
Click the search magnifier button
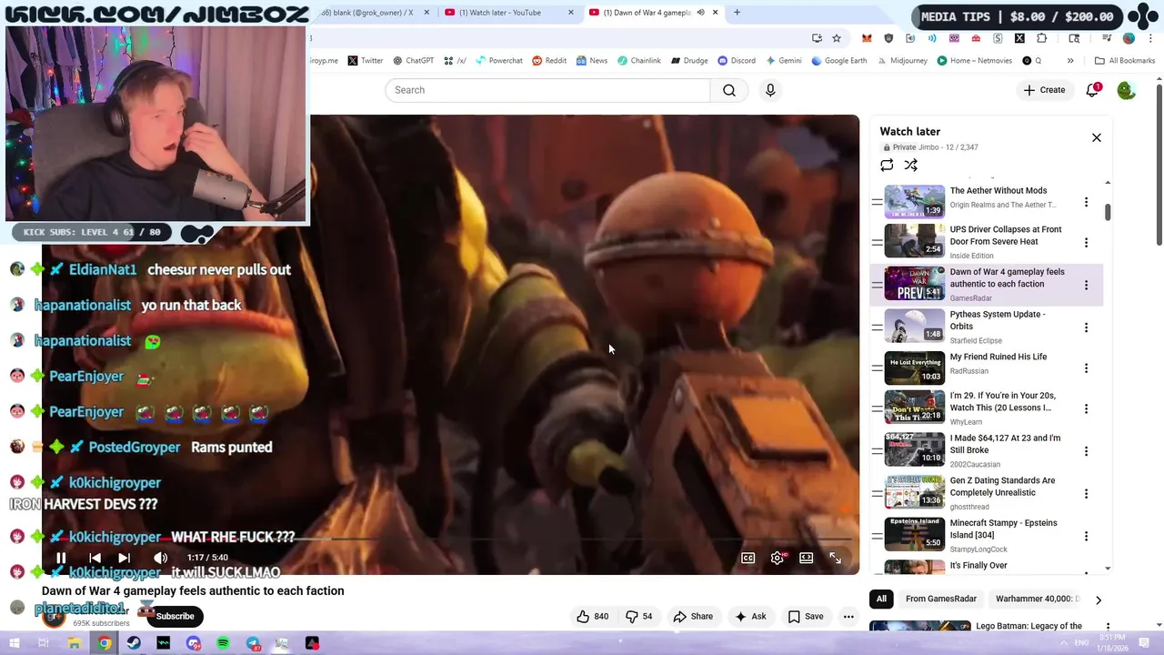tap(729, 90)
